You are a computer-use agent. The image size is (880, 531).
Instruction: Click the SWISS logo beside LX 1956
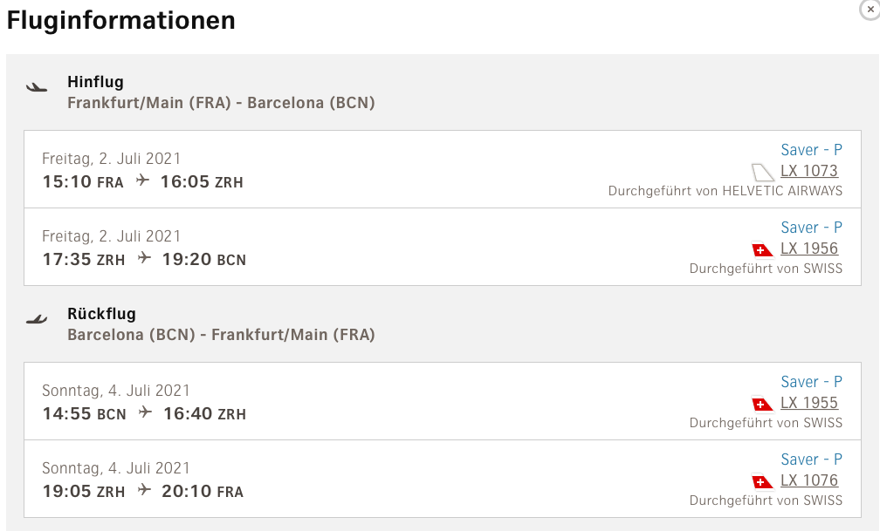pos(762,249)
